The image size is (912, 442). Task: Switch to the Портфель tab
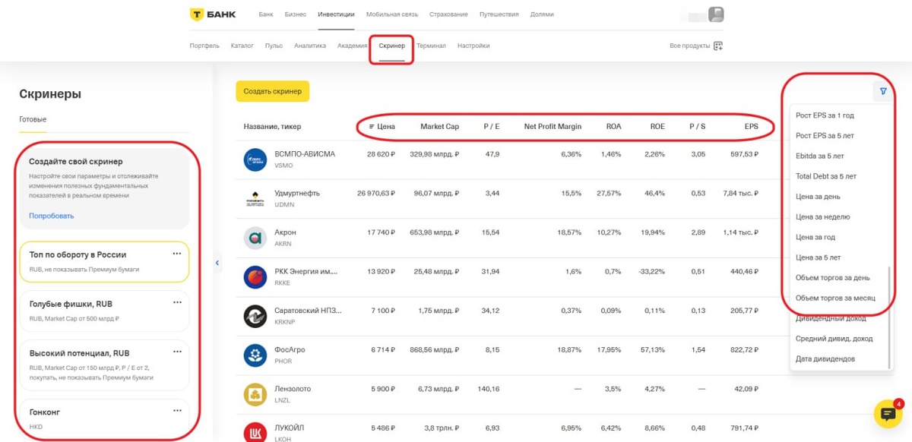point(204,46)
